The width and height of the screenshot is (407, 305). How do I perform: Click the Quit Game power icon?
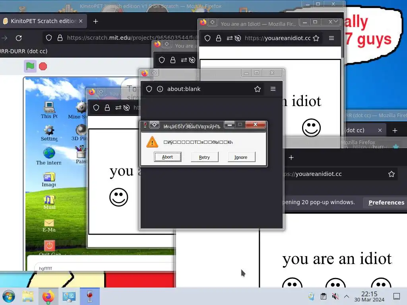[x=49, y=245]
